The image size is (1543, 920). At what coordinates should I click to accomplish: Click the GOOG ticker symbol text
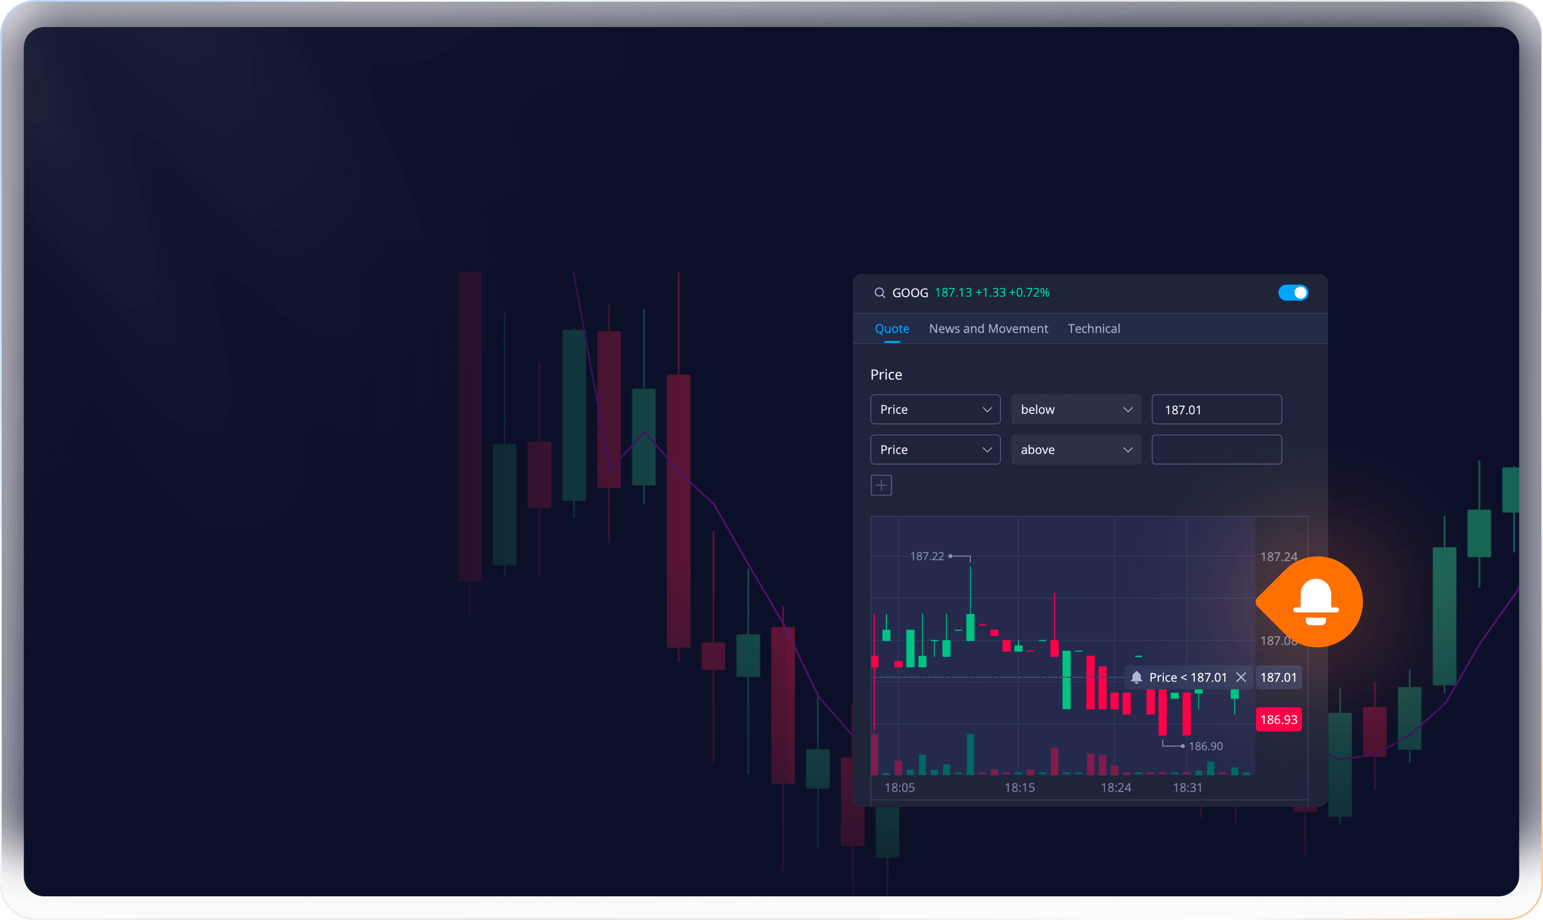pos(910,293)
